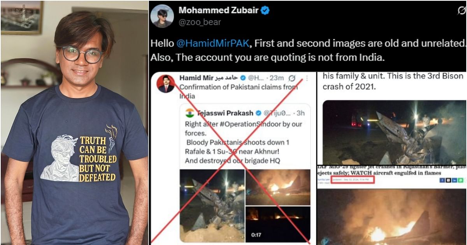Click the Mohammed Zubair display name

(x=218, y=10)
